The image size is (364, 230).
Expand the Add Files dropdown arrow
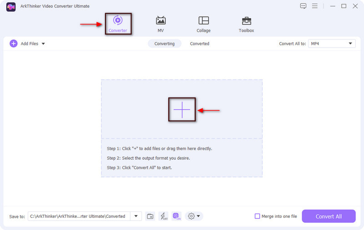[x=43, y=44]
